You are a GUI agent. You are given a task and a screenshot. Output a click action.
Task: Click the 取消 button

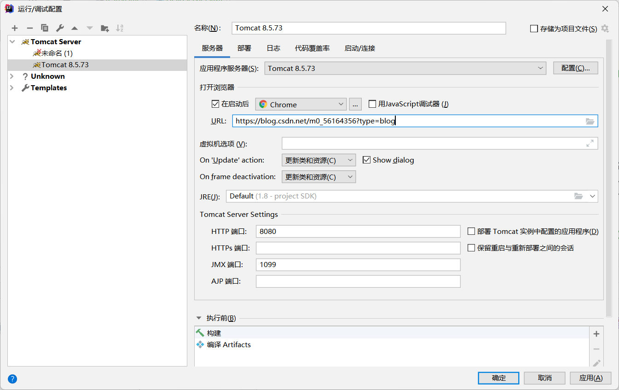pyautogui.click(x=545, y=378)
